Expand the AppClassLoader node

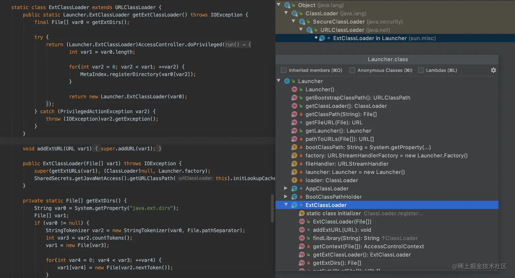(286, 188)
